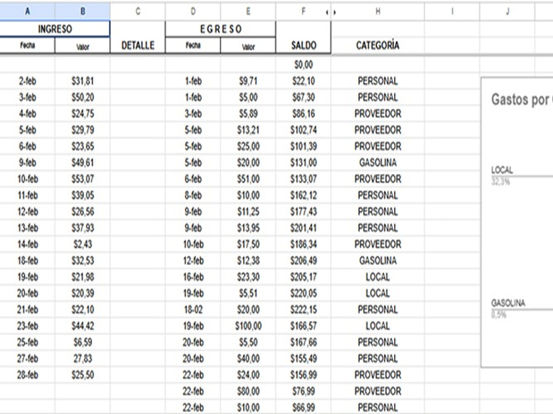Select saldo value $201,41
Screen dimensions: 553x414
[303, 228]
